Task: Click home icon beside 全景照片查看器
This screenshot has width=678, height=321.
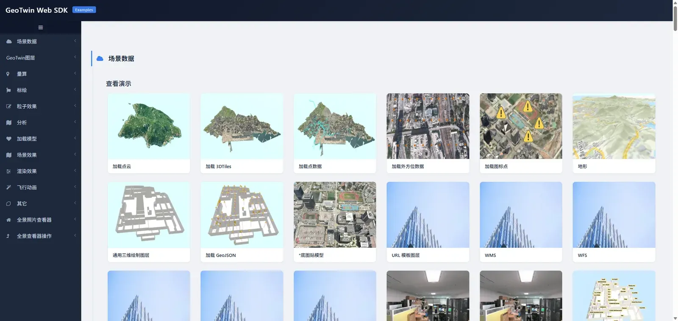Action: (x=8, y=220)
